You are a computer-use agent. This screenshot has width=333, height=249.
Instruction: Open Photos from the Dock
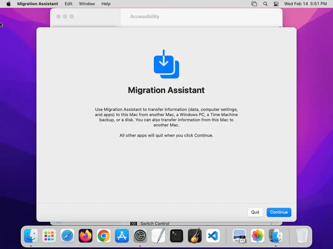(x=258, y=236)
